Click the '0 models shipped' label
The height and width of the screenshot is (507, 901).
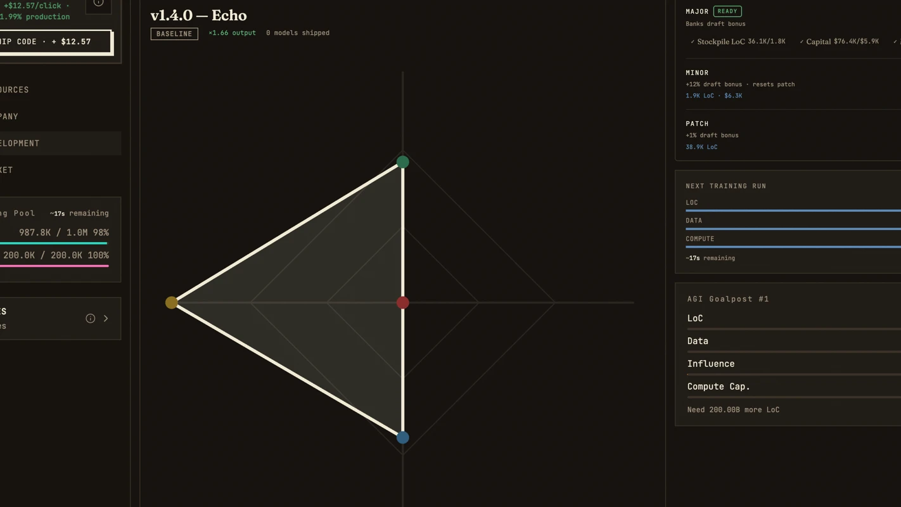[298, 33]
